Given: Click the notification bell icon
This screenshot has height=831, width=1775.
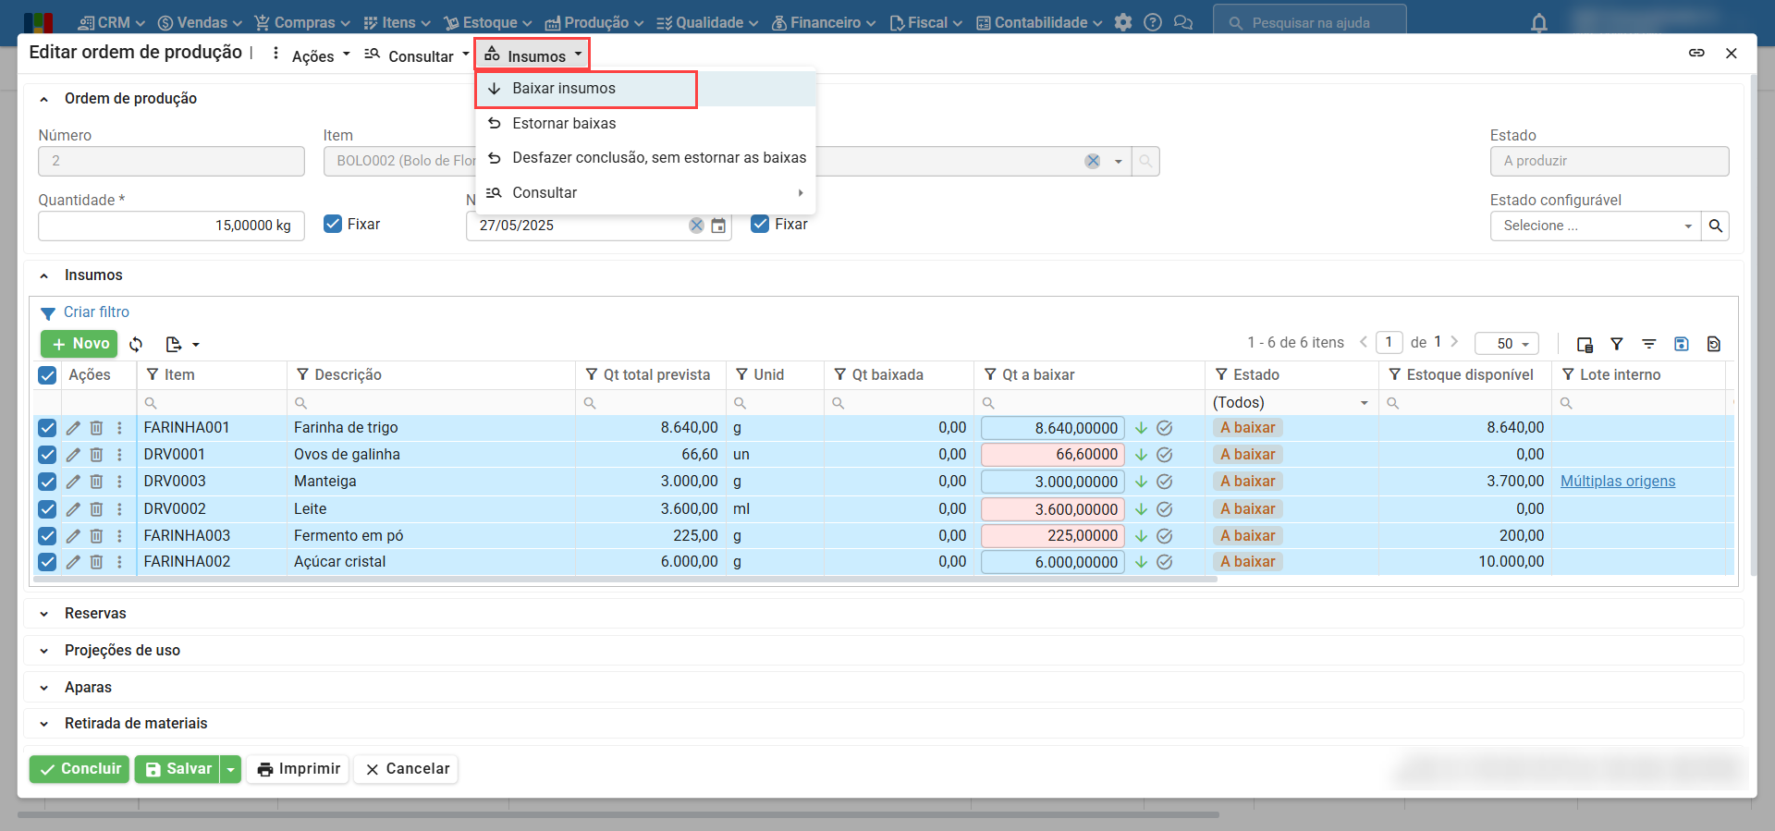Looking at the screenshot, I should pos(1538,23).
